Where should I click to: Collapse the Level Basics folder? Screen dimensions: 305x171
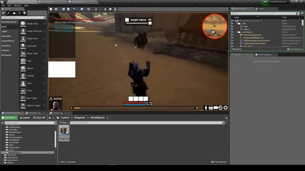pyautogui.click(x=237, y=32)
